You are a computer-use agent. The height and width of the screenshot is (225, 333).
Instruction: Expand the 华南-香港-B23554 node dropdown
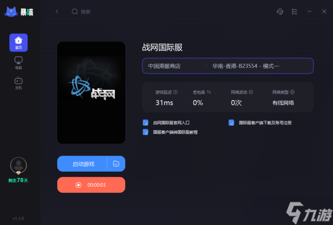260,66
